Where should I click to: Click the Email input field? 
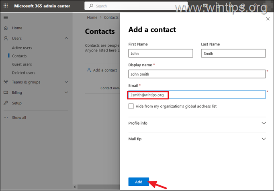click(x=197, y=94)
